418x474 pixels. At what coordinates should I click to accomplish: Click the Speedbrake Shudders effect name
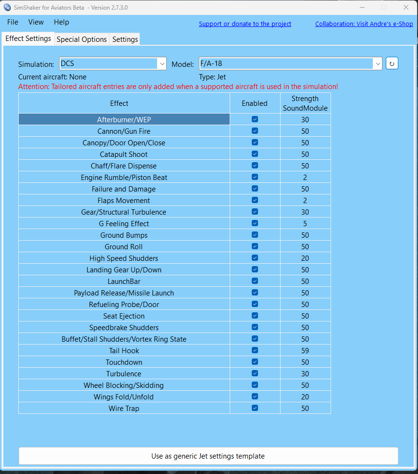(124, 327)
